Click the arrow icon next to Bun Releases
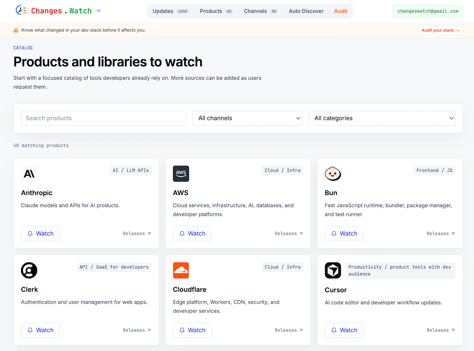Screen dimensions: 474x351 click(x=453, y=233)
